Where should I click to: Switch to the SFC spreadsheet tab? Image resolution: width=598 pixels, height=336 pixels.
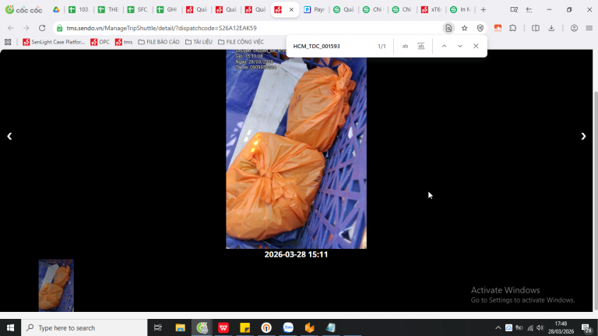pyautogui.click(x=138, y=9)
